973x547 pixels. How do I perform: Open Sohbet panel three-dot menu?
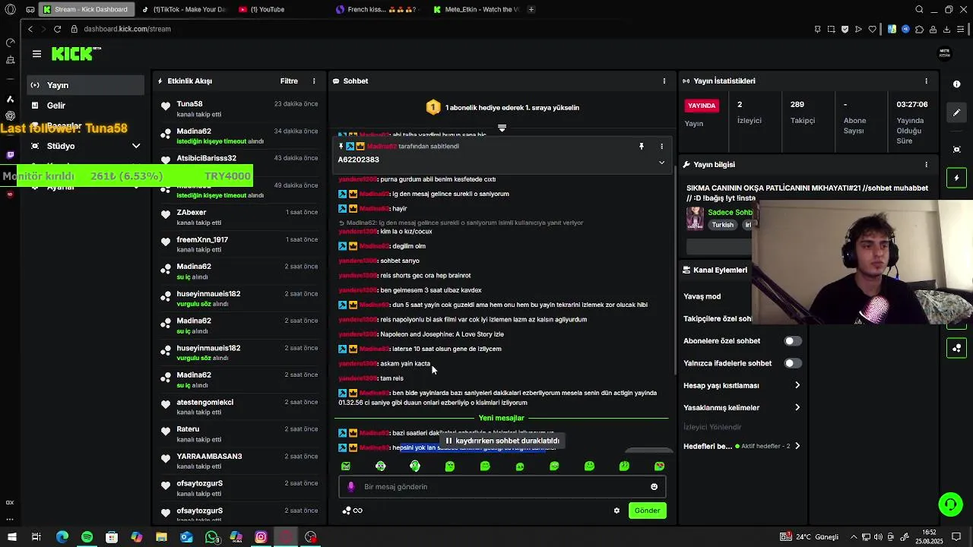point(664,81)
